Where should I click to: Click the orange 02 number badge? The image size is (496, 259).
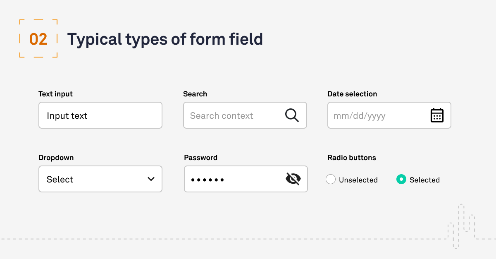point(38,39)
